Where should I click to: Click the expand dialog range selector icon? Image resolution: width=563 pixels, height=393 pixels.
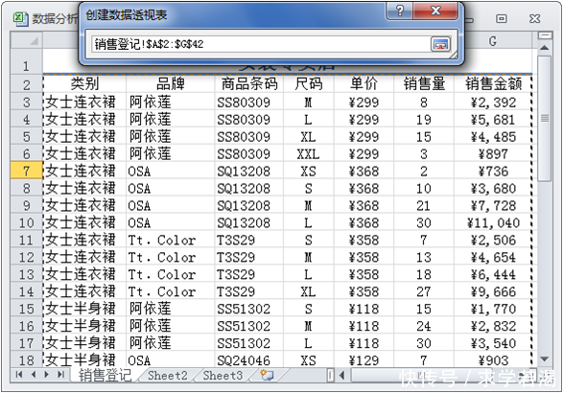point(440,44)
